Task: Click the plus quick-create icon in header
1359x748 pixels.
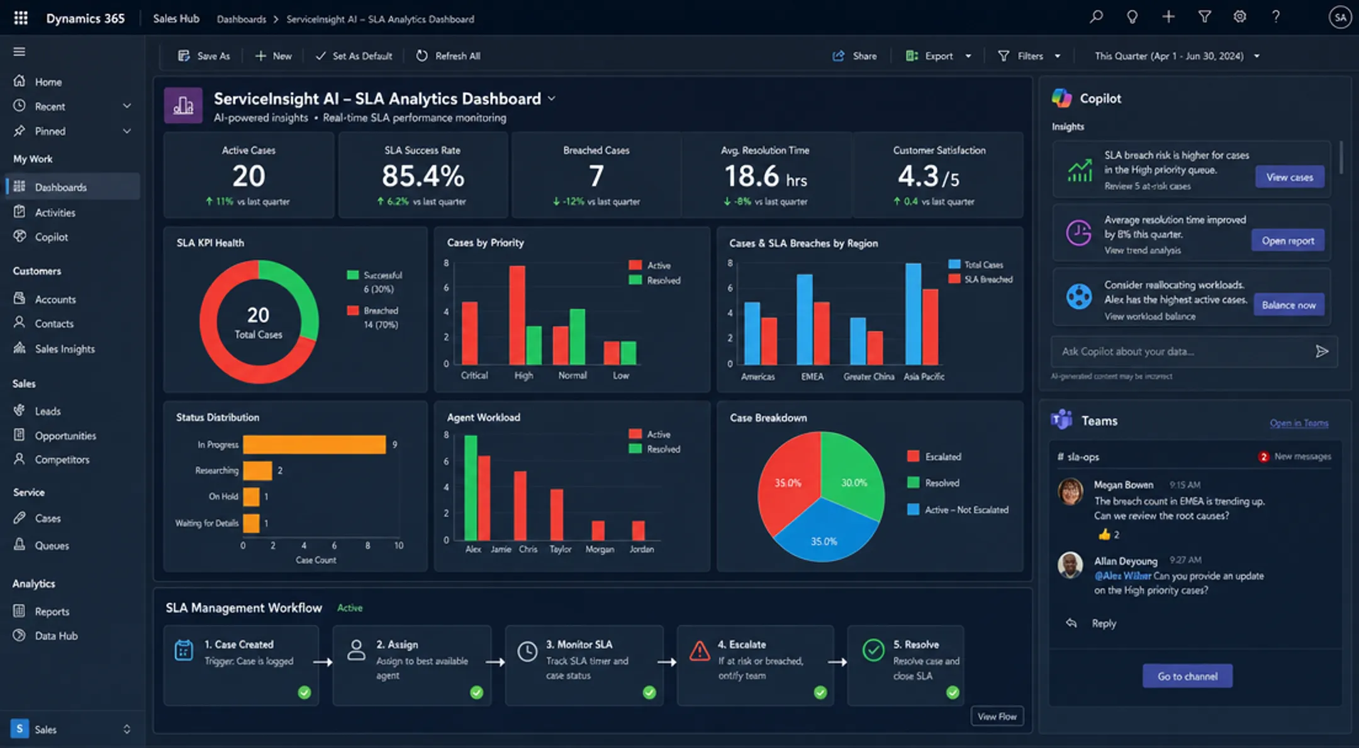Action: click(1168, 17)
